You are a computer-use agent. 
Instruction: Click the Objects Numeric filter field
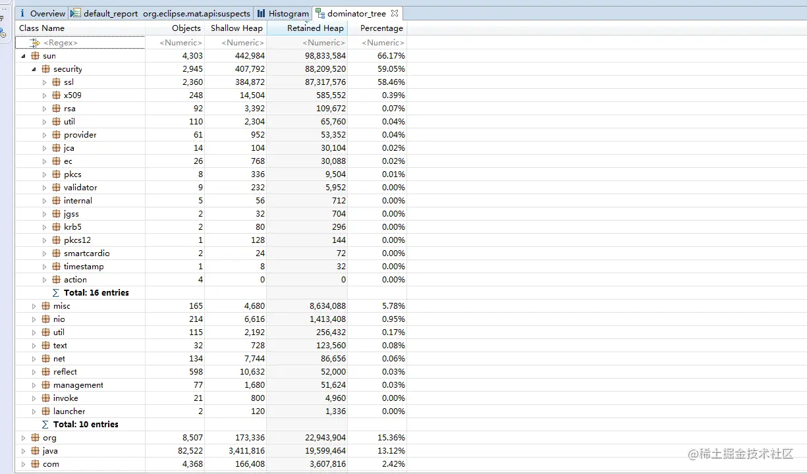[x=175, y=43]
